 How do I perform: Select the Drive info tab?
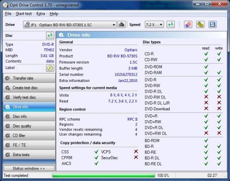coord(29,107)
